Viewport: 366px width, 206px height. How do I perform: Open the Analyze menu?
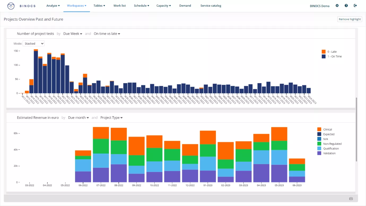click(x=53, y=6)
